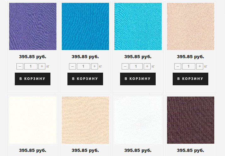The width and height of the screenshot is (225, 156).
Task: Decrease quantity for the blue fabric
Action: 72,66
